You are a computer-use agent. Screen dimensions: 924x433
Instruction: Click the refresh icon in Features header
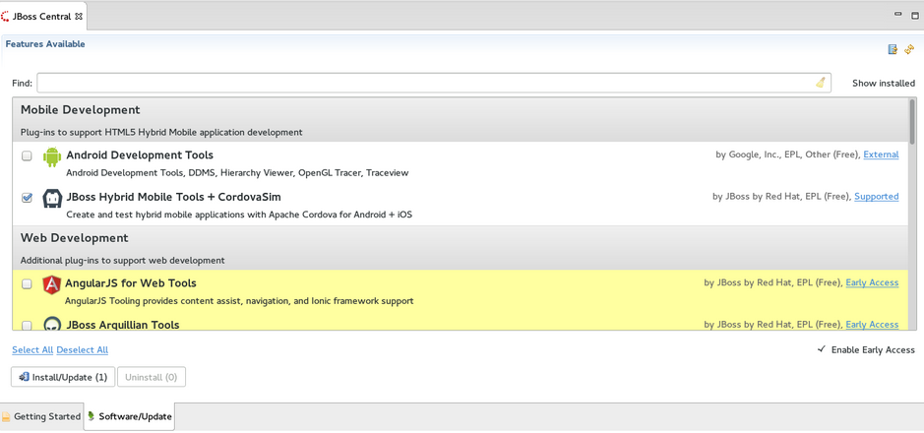coord(910,49)
